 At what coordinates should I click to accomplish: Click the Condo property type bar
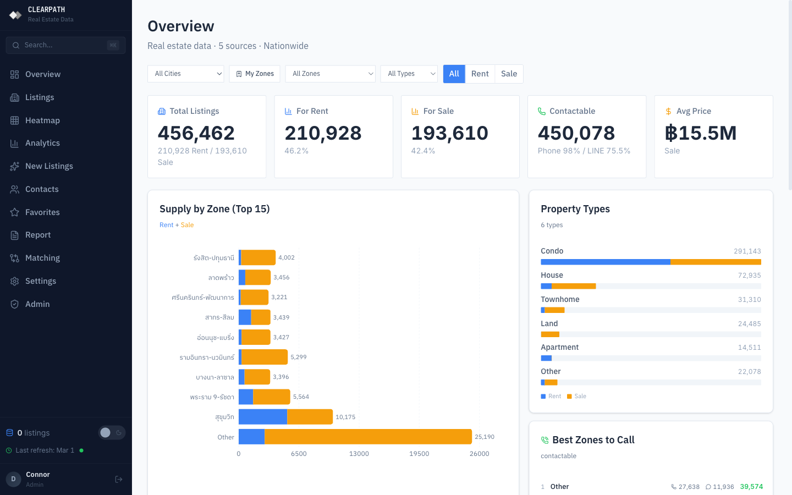(651, 262)
